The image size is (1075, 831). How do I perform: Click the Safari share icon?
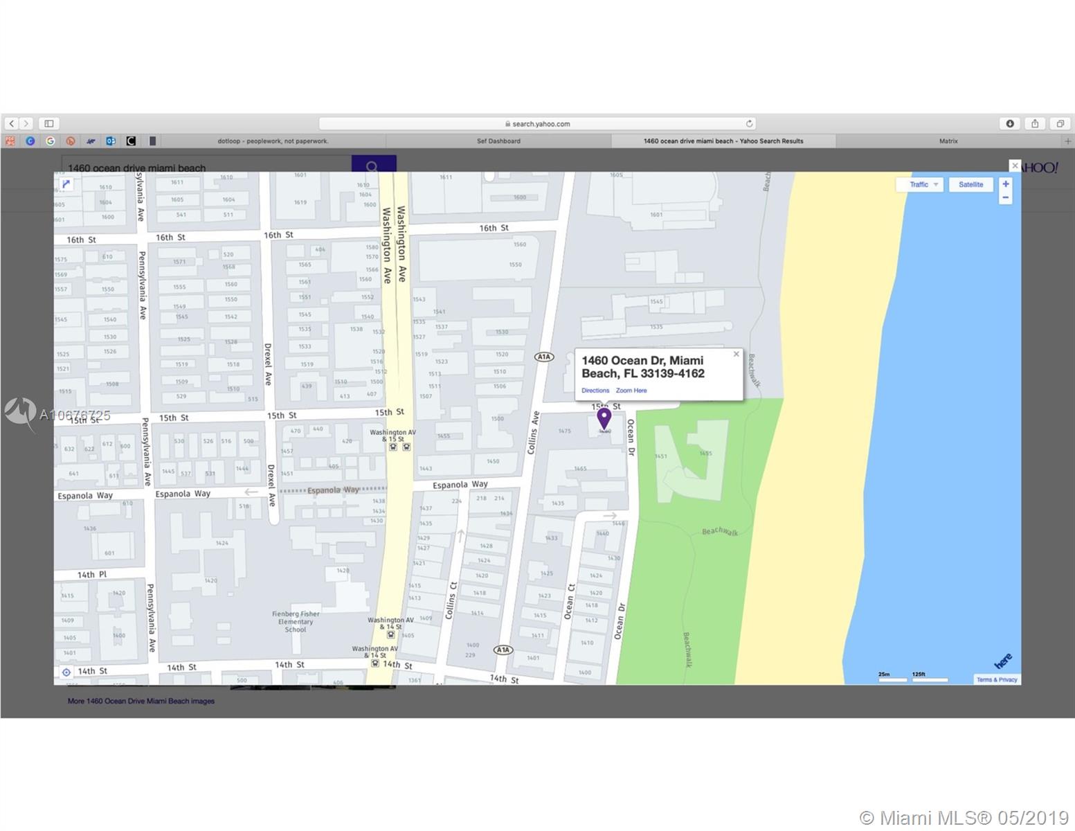point(1035,124)
